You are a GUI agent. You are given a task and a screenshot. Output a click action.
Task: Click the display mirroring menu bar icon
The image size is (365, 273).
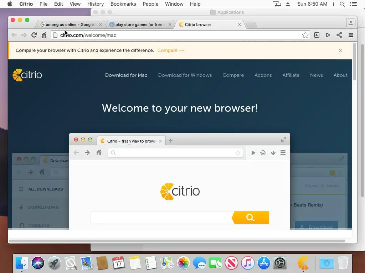[x=277, y=4]
